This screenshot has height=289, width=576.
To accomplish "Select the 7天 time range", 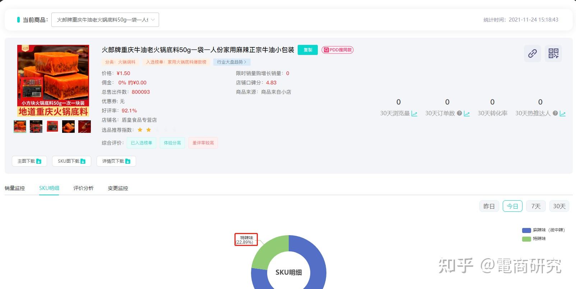I will tap(536, 206).
